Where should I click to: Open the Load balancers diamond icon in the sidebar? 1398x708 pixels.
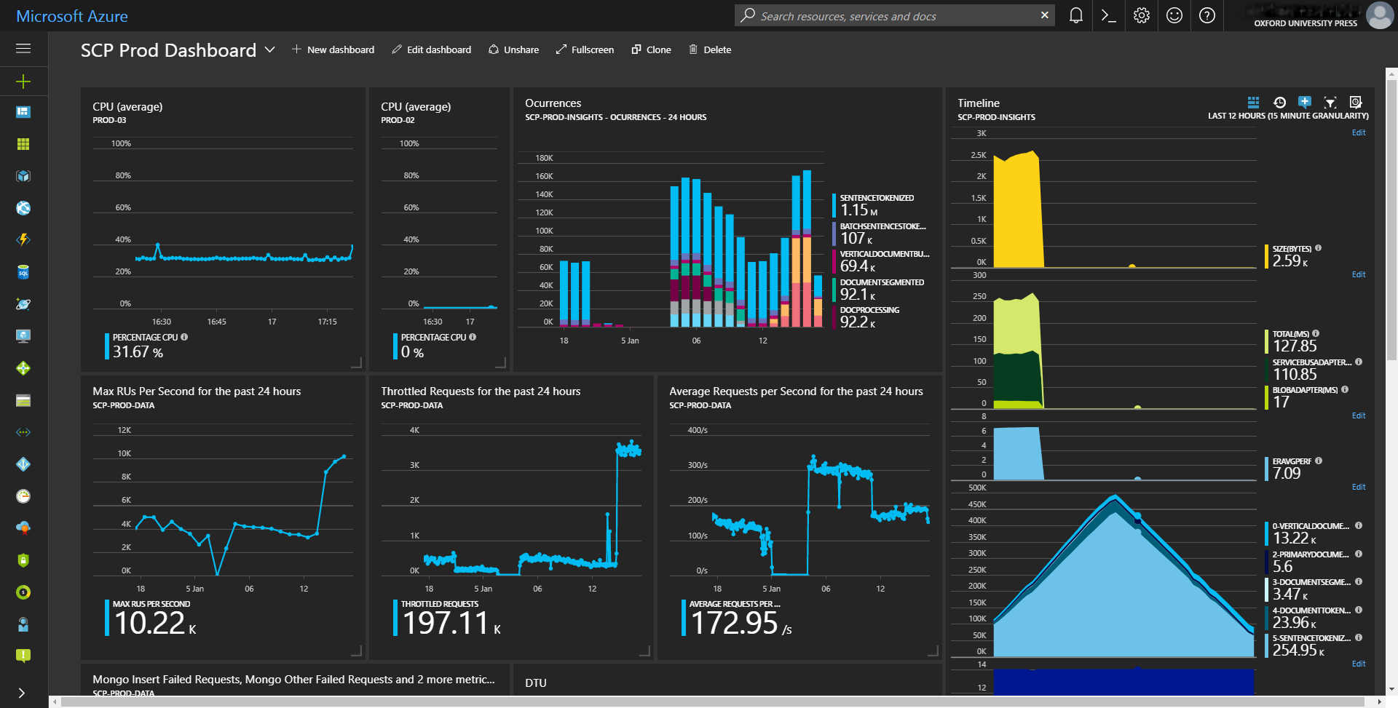coord(23,368)
